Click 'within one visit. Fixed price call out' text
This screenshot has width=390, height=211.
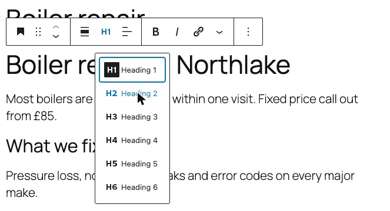click(x=265, y=99)
